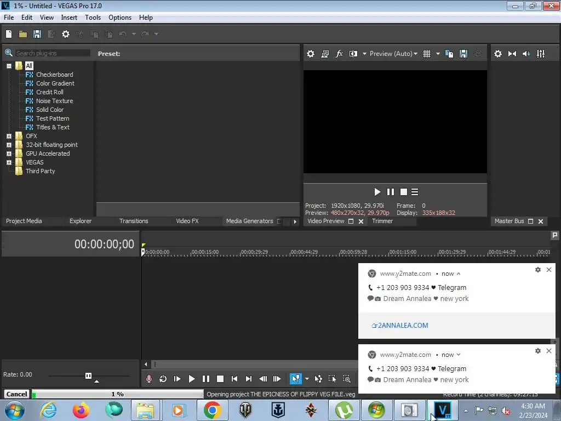The image size is (561, 421).
Task: Toggle Dim Output speaker icon
Action: coord(526,54)
